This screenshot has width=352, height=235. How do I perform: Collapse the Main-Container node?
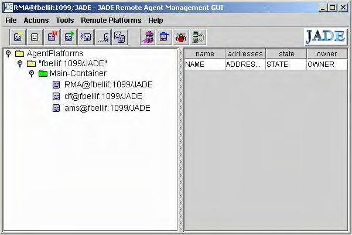[32, 74]
